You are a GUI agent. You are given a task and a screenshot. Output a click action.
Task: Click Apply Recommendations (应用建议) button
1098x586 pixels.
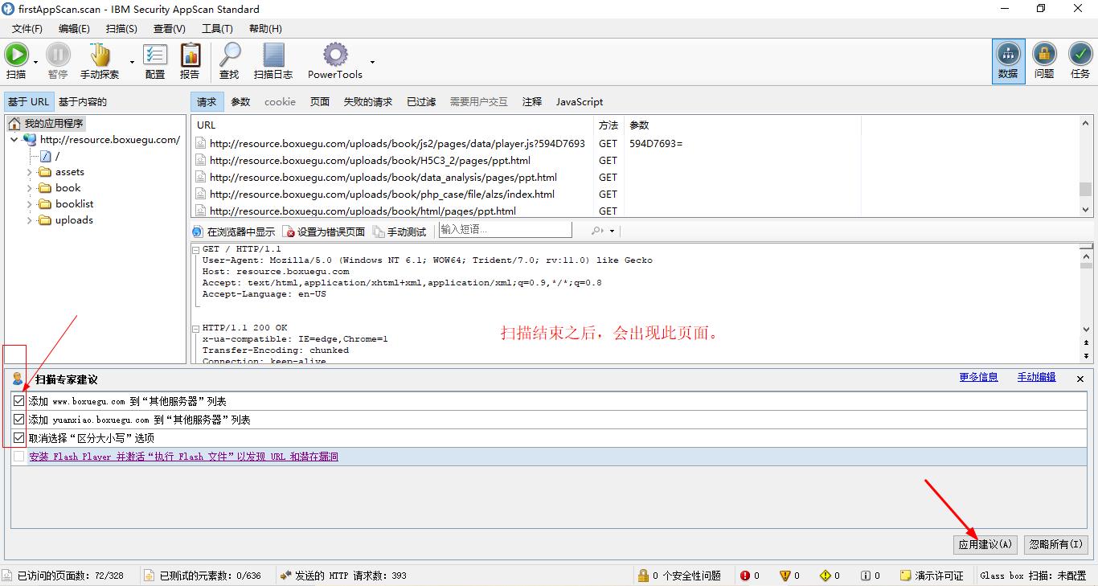(x=985, y=544)
